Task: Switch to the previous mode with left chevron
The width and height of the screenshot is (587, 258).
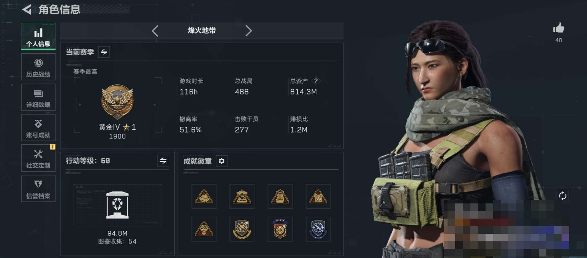Action: click(155, 31)
